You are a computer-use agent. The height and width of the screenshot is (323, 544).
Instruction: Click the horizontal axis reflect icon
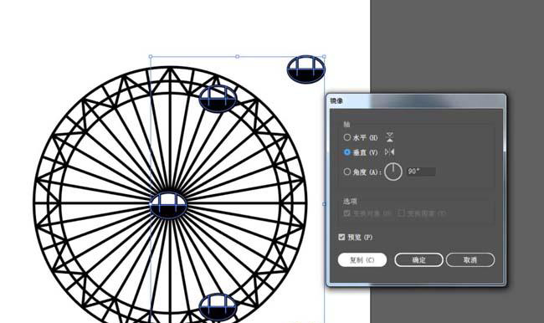(x=390, y=137)
